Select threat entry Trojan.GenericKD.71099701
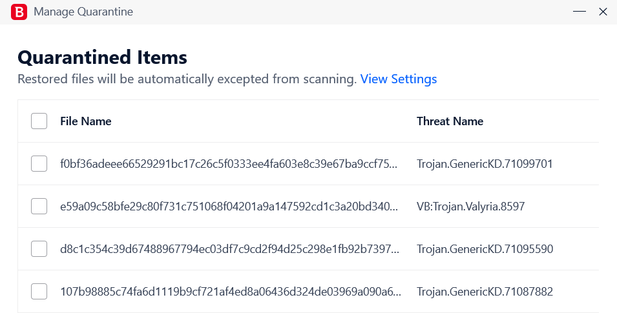 click(485, 163)
